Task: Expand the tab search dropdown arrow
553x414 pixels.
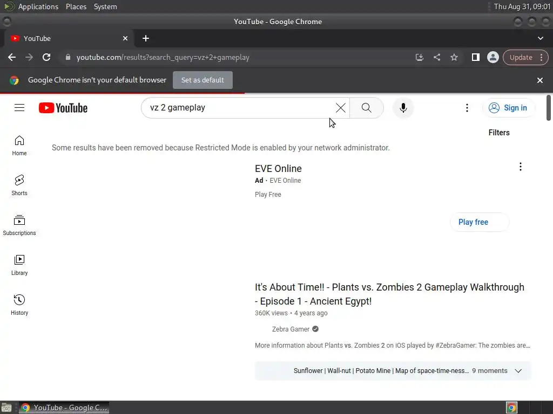Action: click(540, 38)
